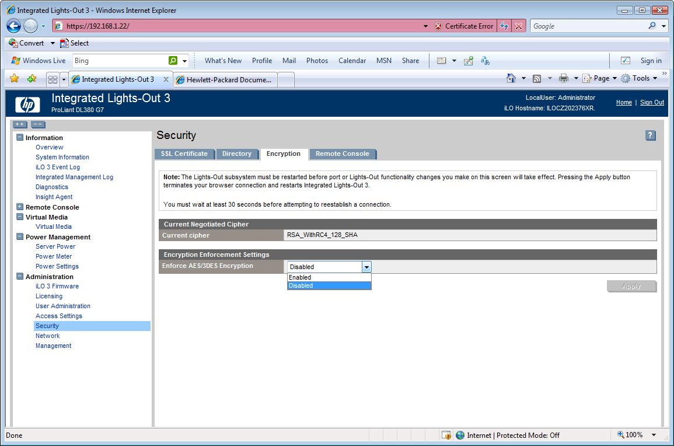Open the iLO 3 Event Log link

click(58, 167)
